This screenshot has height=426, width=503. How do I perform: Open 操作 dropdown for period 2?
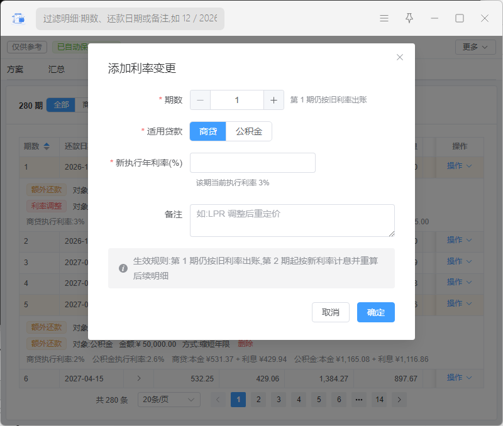[x=459, y=240]
